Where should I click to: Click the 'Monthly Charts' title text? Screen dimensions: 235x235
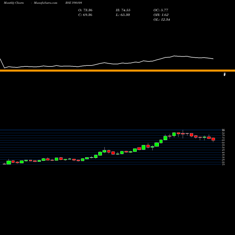pos(14,3)
